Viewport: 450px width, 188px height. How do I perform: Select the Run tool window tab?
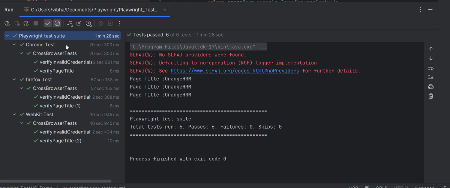tap(9, 10)
